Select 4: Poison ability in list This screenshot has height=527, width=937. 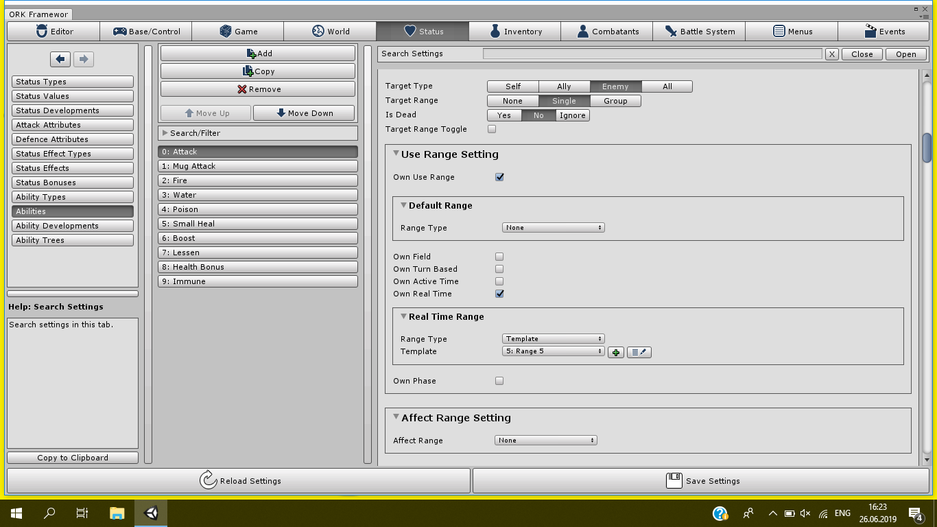(258, 209)
